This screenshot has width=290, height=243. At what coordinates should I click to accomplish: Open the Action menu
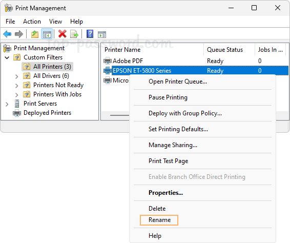pos(32,22)
